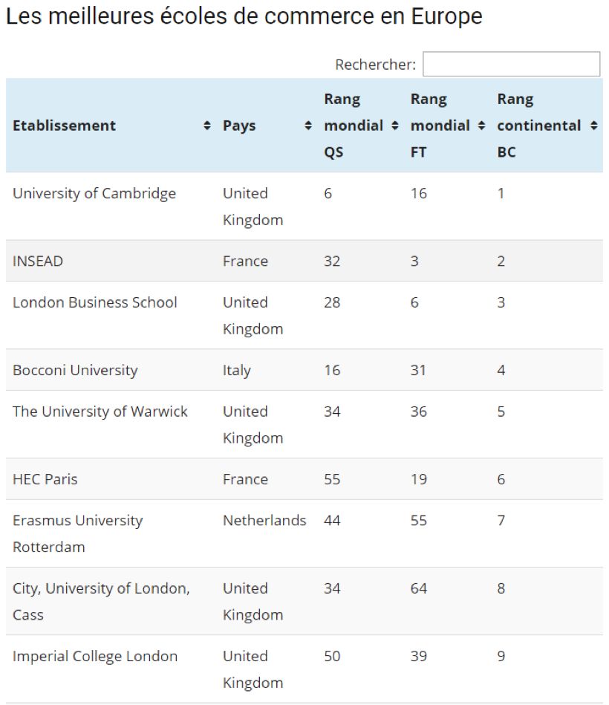Sort by Rang continental BC arrows
Viewport: 609px width, 705px height.
coord(593,126)
